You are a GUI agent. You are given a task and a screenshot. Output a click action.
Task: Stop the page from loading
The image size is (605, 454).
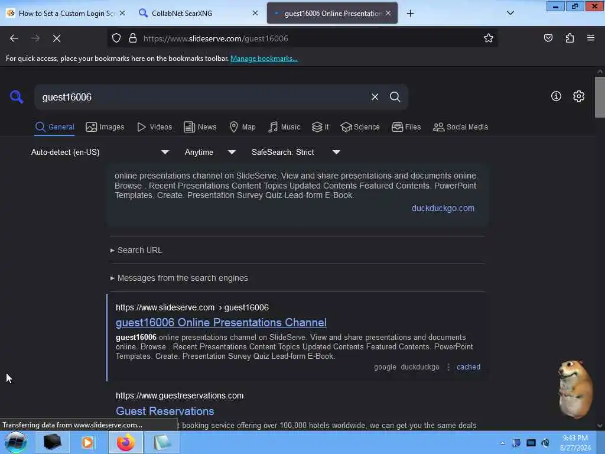[x=57, y=38]
